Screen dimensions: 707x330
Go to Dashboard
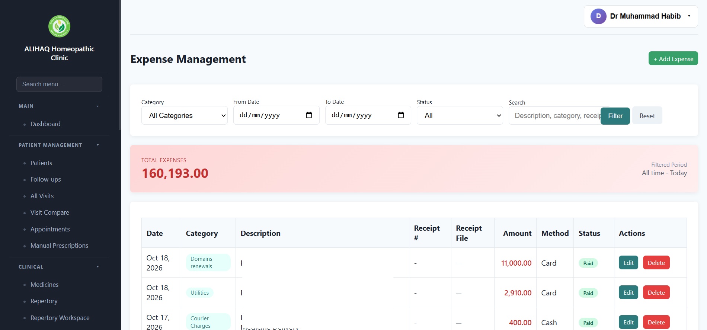click(45, 124)
